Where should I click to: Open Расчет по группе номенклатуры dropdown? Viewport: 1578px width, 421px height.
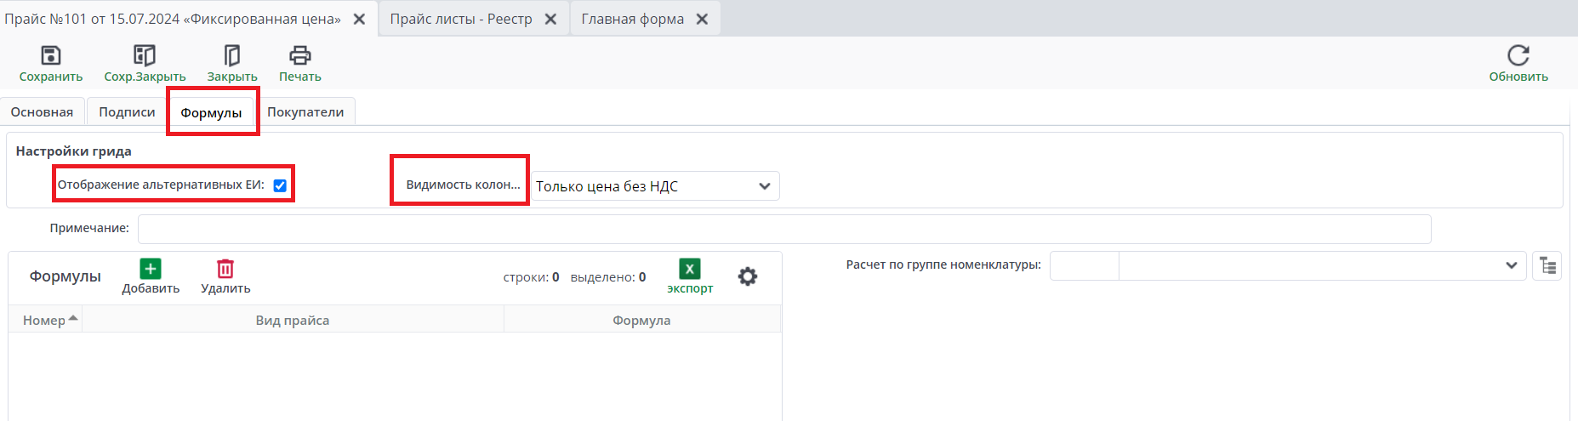(x=1511, y=265)
